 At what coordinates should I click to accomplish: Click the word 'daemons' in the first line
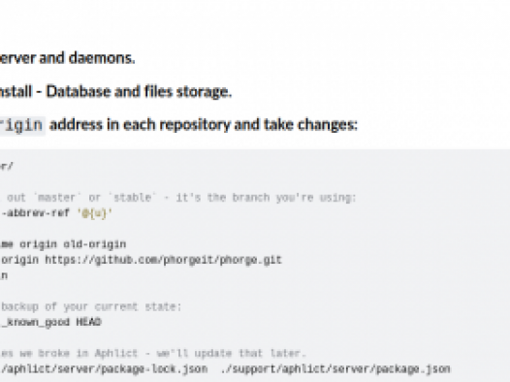tap(102, 58)
